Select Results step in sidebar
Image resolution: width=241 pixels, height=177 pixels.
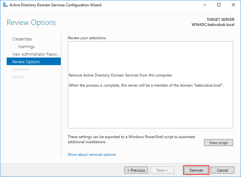coord(18,77)
